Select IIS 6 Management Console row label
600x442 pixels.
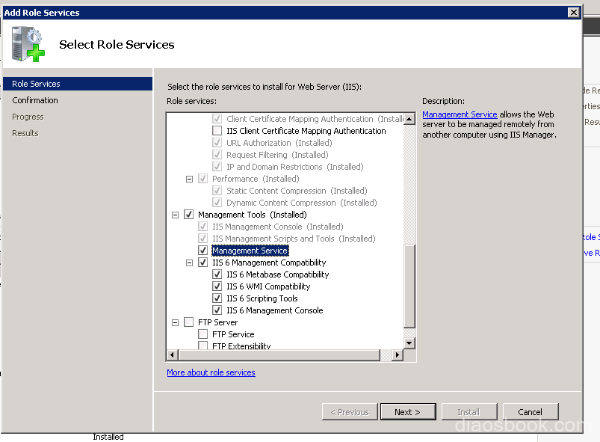(x=274, y=310)
